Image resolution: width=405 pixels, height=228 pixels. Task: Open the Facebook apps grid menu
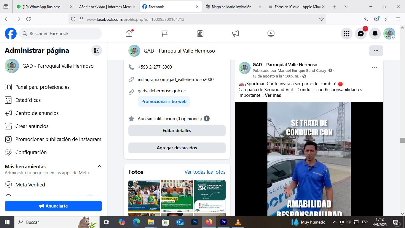(346, 34)
